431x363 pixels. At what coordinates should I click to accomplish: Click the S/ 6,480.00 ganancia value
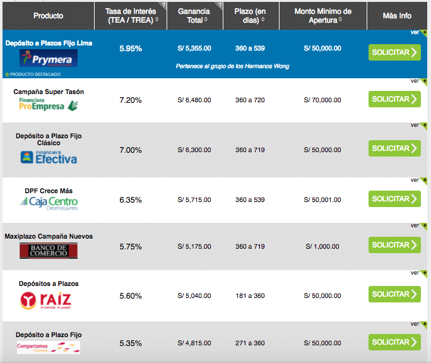tap(194, 100)
